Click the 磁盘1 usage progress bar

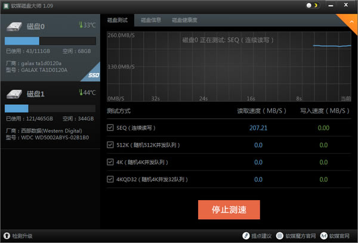coord(50,108)
